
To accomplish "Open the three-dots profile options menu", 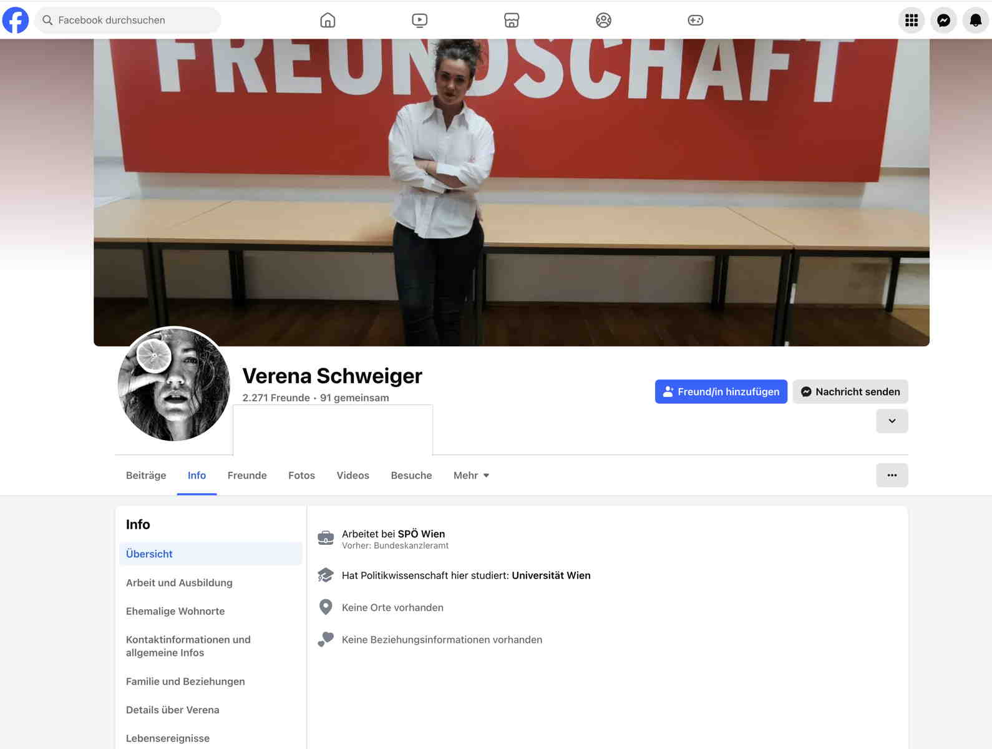I will (892, 475).
